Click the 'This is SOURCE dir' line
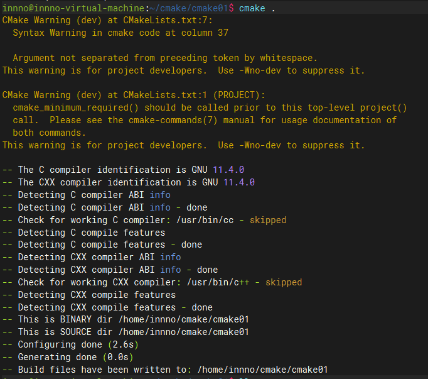The image size is (428, 379). pyautogui.click(x=126, y=332)
